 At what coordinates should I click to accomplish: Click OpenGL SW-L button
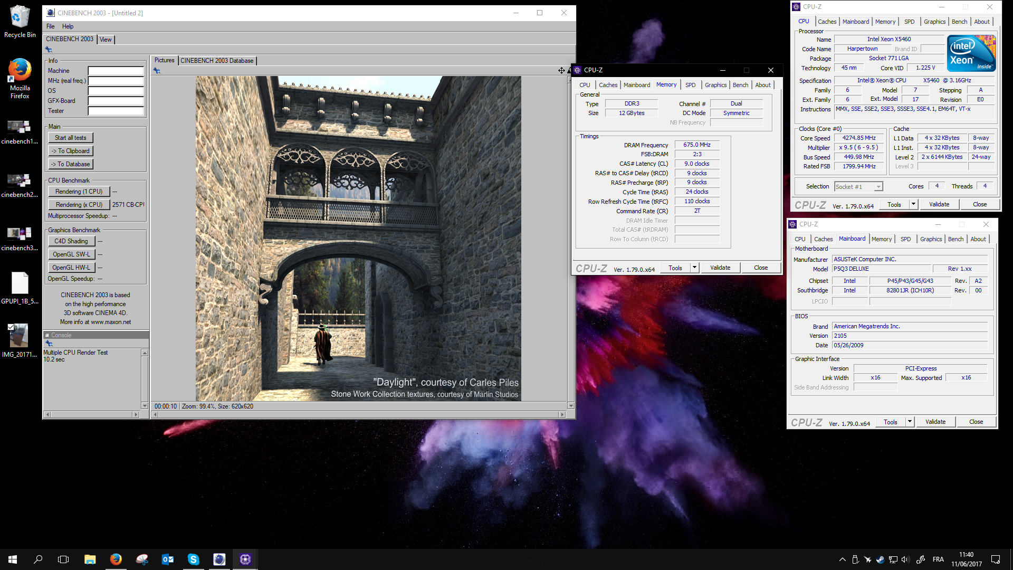coord(71,254)
